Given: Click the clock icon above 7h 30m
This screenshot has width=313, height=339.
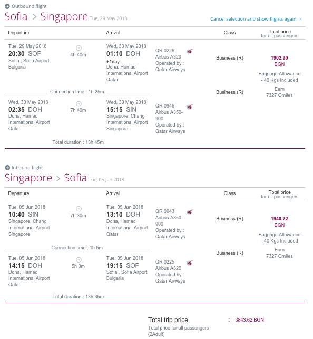Looking at the screenshot, I should pyautogui.click(x=79, y=209).
